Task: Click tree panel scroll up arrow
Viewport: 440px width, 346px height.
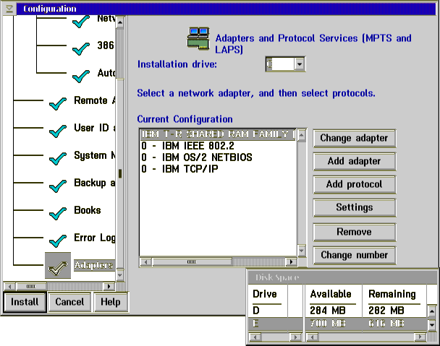Action: (120, 22)
